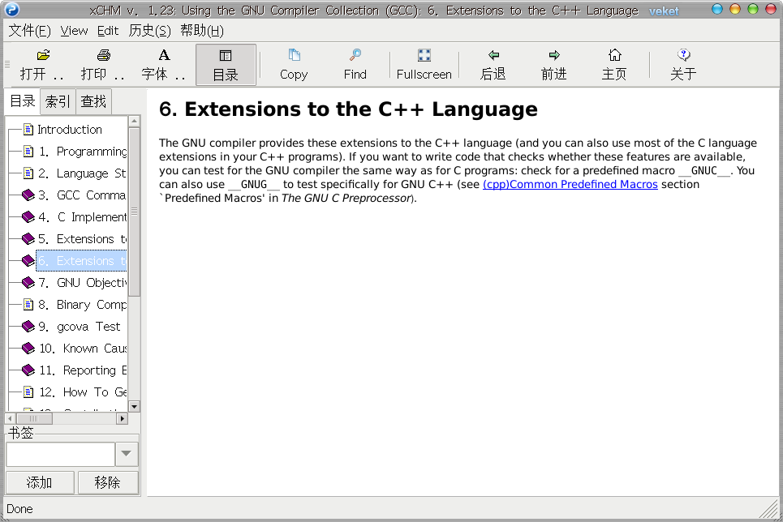Screen dimensions: 783x522
Task: Click the book icon beside '9. gcova Test'
Action: [28, 327]
